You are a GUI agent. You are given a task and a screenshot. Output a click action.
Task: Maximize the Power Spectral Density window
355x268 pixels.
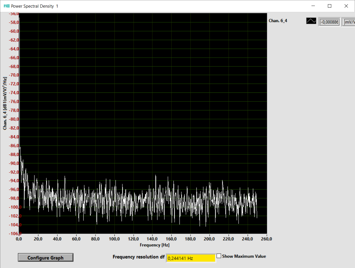330,6
